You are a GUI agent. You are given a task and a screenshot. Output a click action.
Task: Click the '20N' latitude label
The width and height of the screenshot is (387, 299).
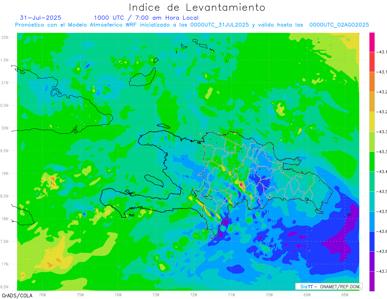(5, 128)
